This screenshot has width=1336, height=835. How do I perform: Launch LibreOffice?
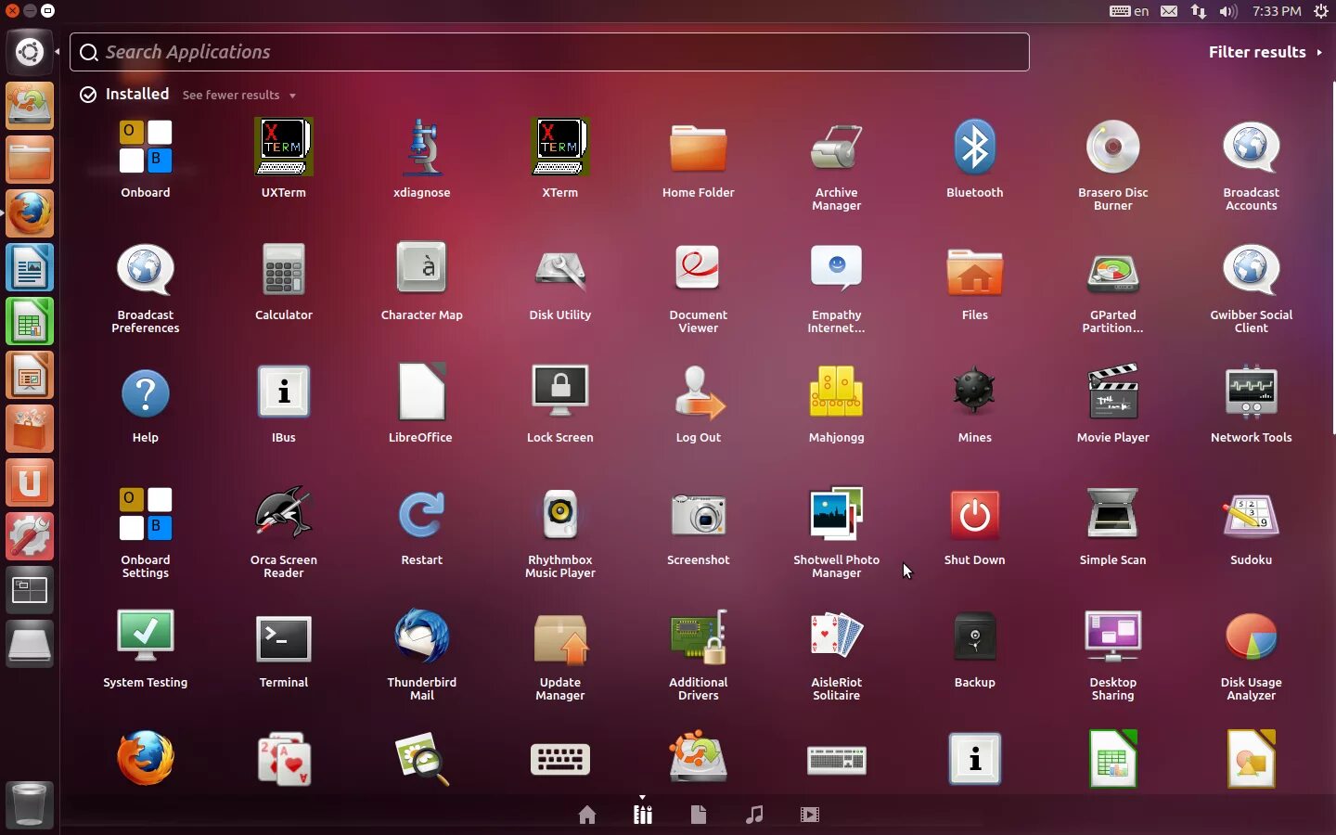422,393
